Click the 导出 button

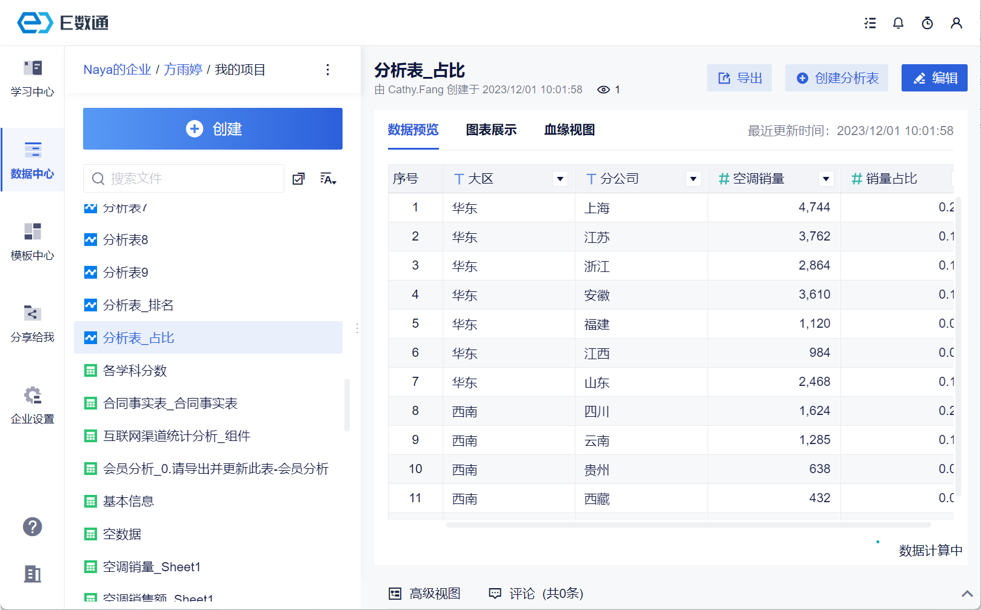click(739, 78)
